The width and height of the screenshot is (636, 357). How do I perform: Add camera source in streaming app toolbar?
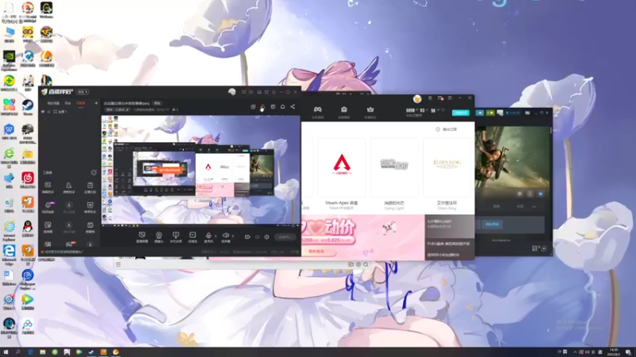tap(158, 236)
